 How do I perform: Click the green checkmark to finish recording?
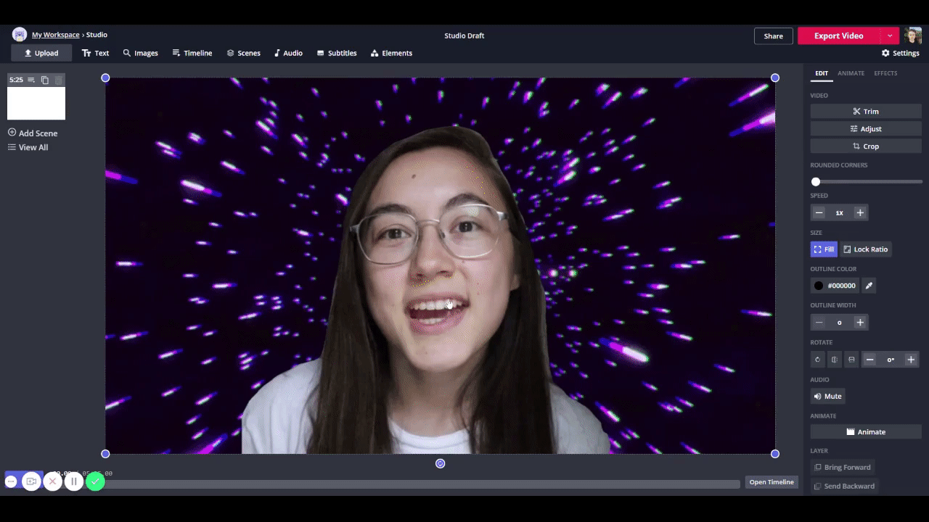pos(95,481)
